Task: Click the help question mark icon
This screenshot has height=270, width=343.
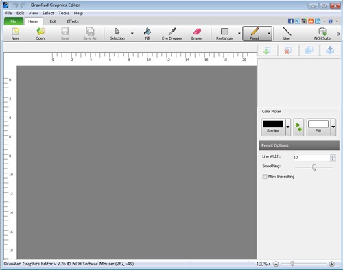Action: 331,21
